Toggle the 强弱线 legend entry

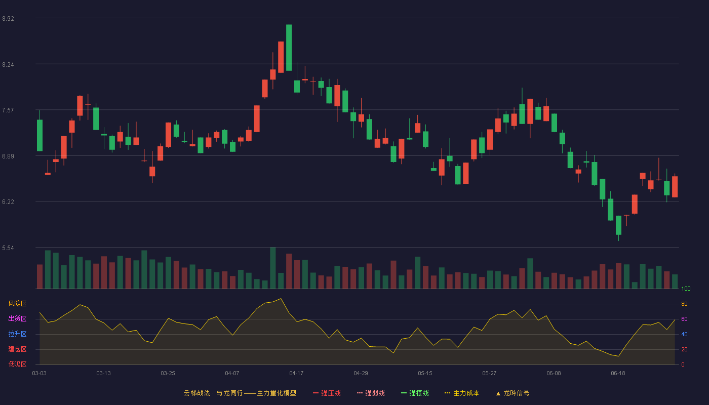(x=371, y=393)
